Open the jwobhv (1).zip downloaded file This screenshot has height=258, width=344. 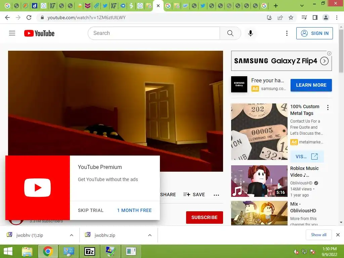[x=30, y=235]
